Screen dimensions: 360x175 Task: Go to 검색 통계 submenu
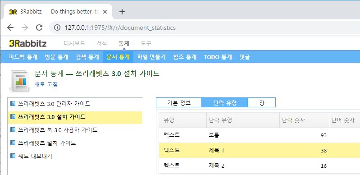(x=87, y=57)
